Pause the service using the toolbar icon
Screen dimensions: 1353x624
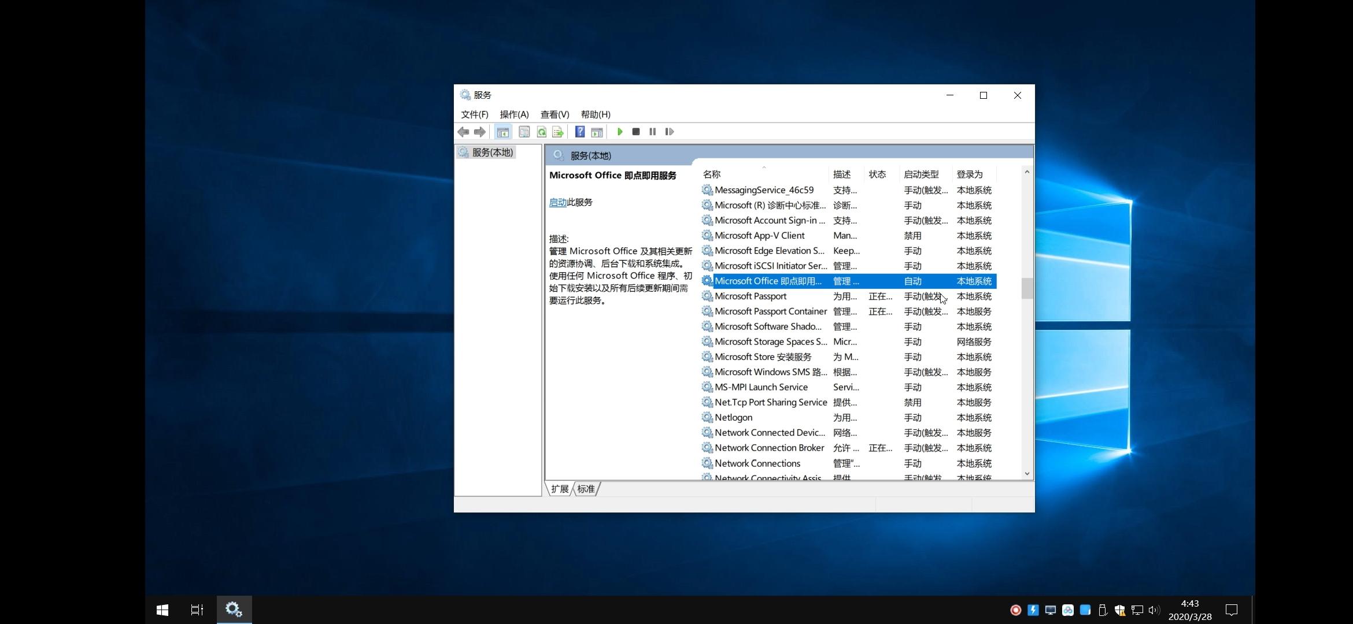coord(652,132)
